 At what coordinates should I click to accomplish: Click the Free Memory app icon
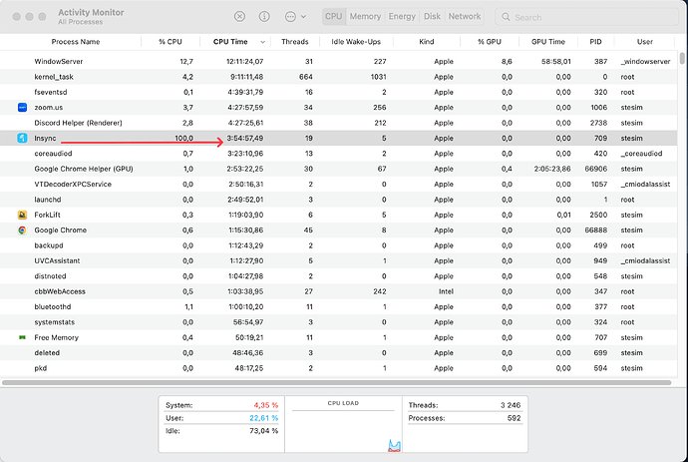(22, 337)
